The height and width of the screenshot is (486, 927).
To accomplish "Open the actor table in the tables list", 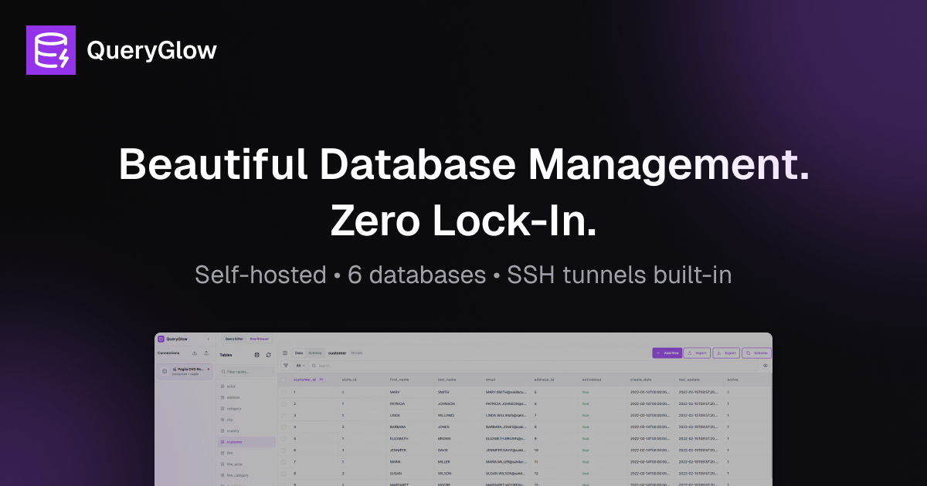I will [x=232, y=386].
